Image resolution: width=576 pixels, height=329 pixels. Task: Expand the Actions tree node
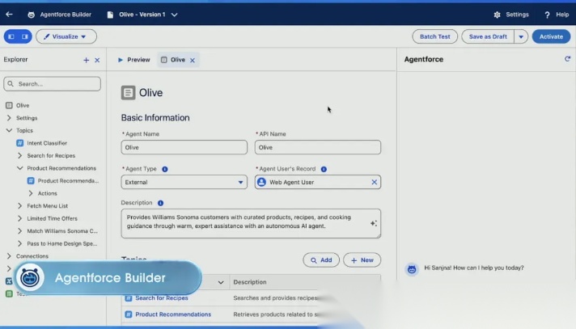point(31,193)
